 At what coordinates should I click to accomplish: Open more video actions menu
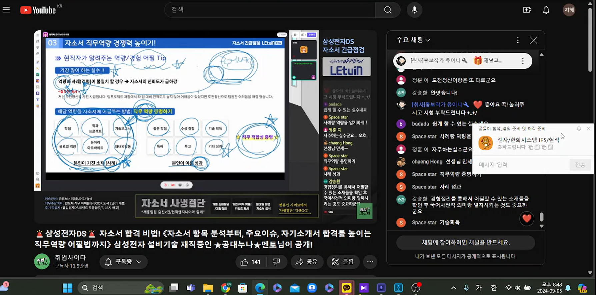click(x=370, y=262)
